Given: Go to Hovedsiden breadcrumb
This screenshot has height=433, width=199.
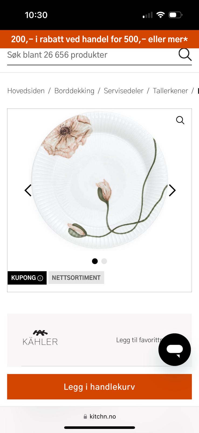Looking at the screenshot, I should pos(26,91).
